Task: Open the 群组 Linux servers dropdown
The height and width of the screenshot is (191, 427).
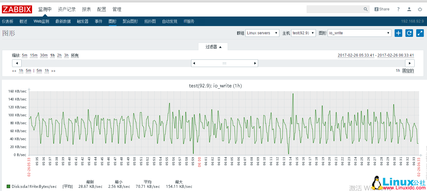Action: pos(262,33)
